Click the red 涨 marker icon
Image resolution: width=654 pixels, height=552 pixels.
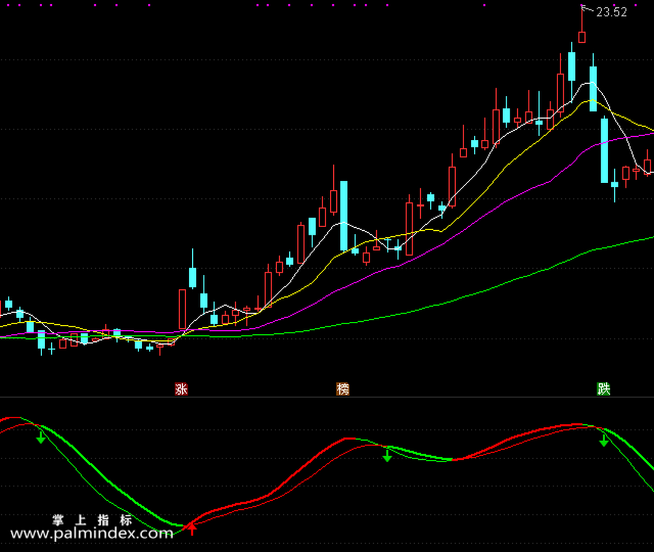[181, 389]
